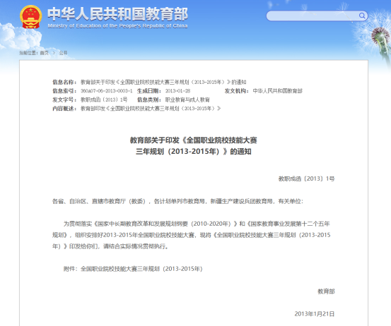
Task: Click the national emblem logo
Action: pyautogui.click(x=30, y=17)
